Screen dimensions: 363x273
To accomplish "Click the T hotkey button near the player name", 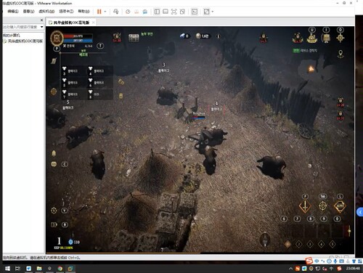I will [100, 46].
